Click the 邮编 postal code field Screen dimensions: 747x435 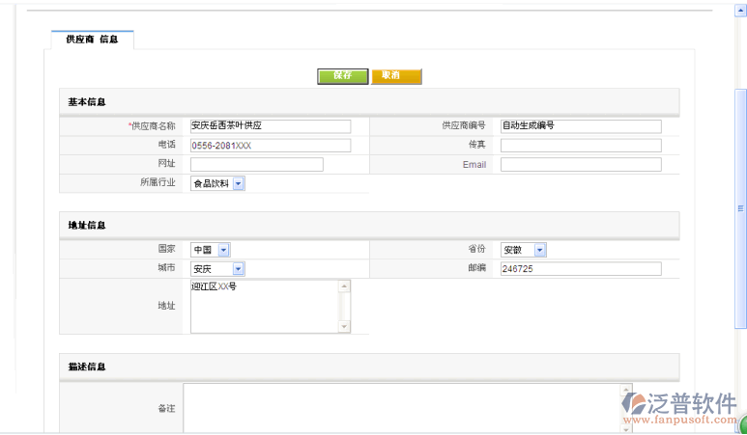(x=580, y=269)
